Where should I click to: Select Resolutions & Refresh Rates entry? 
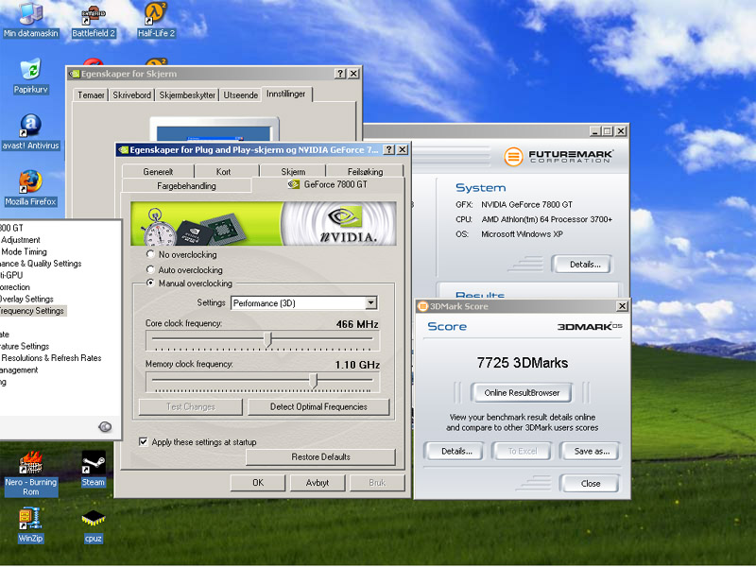(51, 358)
